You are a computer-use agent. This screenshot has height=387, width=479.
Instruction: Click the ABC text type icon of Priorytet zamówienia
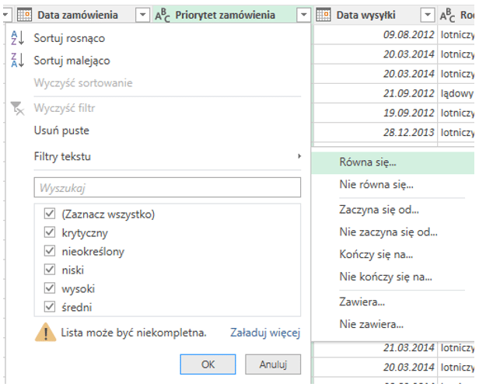(x=163, y=15)
